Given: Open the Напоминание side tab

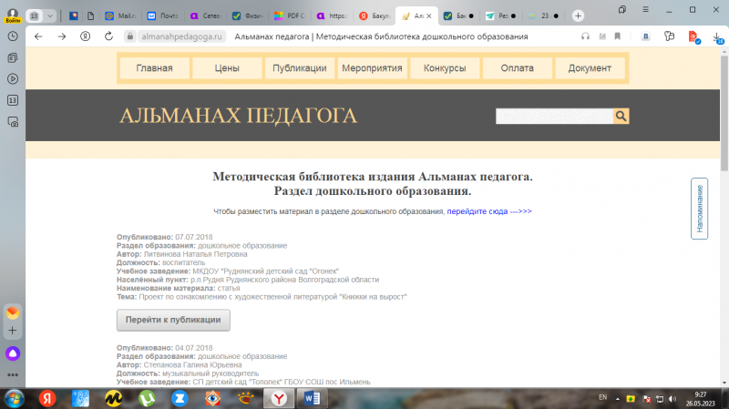Looking at the screenshot, I should tap(699, 209).
